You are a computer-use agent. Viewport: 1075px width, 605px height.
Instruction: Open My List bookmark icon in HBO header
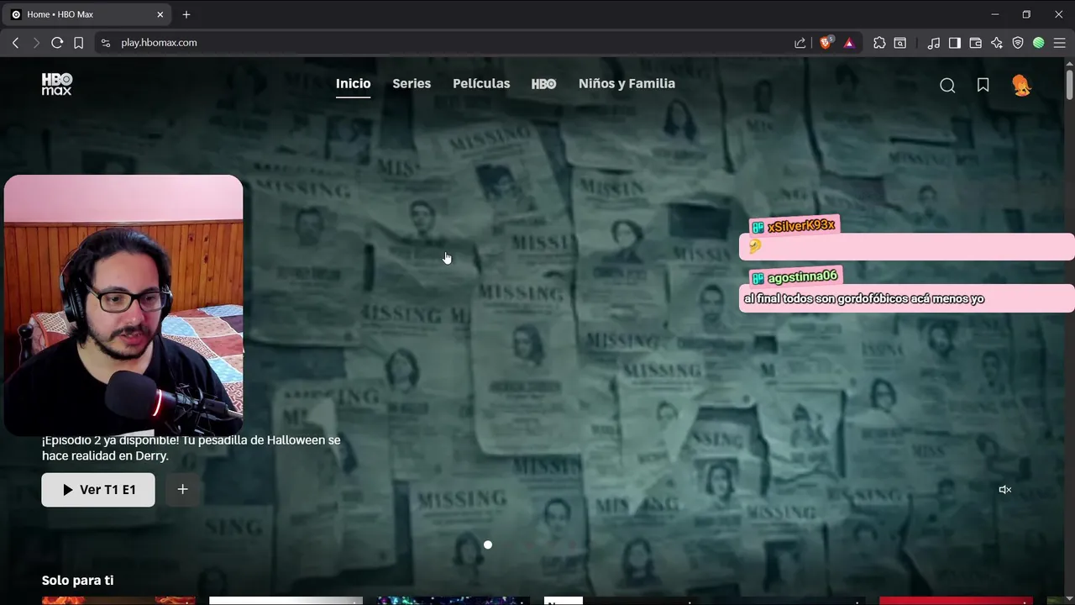click(x=983, y=85)
